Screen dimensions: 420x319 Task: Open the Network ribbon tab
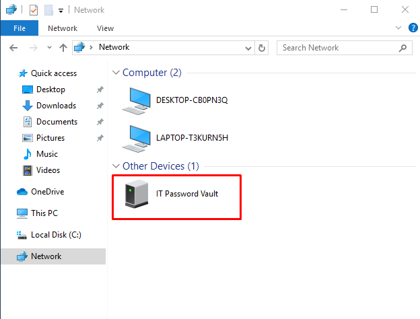pos(63,28)
